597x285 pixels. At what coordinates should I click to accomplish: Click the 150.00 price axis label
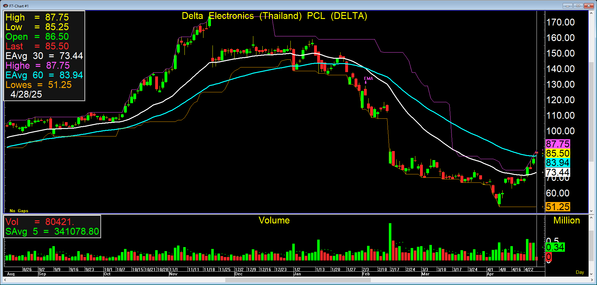coord(560,53)
